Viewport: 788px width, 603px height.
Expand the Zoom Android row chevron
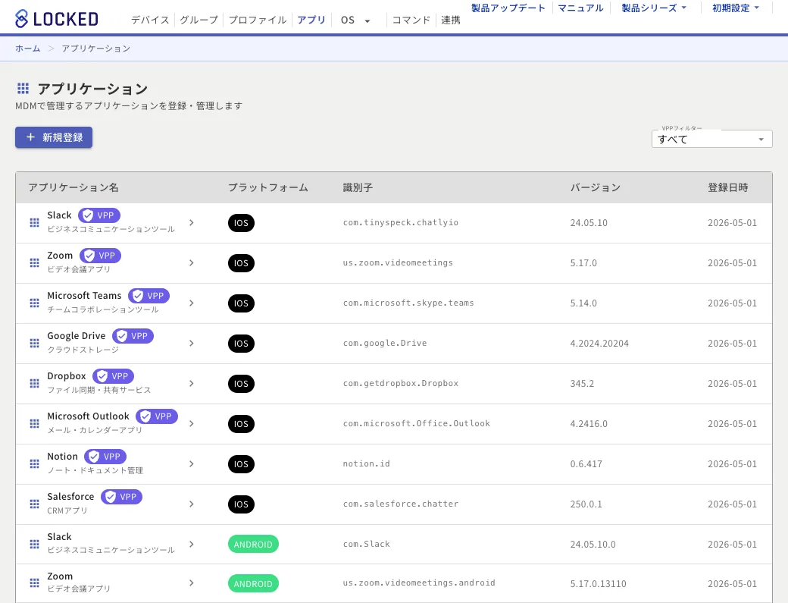click(192, 583)
